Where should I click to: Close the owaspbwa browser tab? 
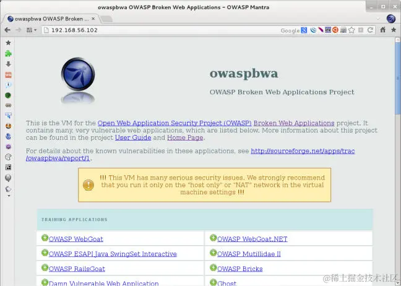click(93, 19)
